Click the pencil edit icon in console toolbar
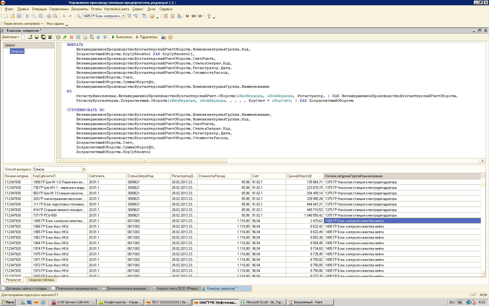Image resolution: width=489 pixels, height=306 pixels. [x=65, y=37]
